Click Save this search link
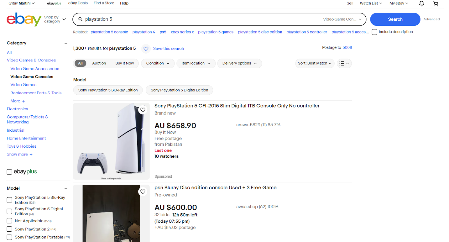 [168, 49]
